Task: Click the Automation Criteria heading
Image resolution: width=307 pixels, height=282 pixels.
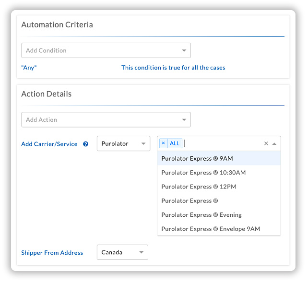Action: click(57, 24)
